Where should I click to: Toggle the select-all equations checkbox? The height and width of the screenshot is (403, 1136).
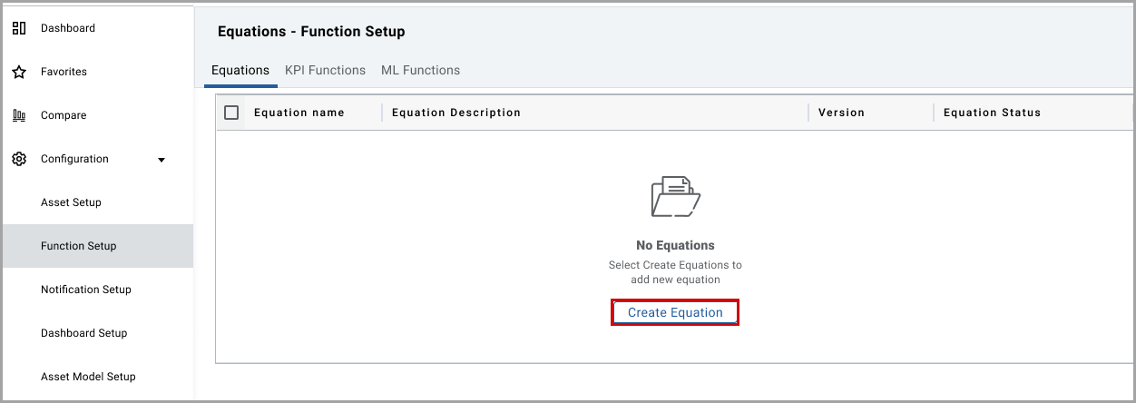coord(231,113)
